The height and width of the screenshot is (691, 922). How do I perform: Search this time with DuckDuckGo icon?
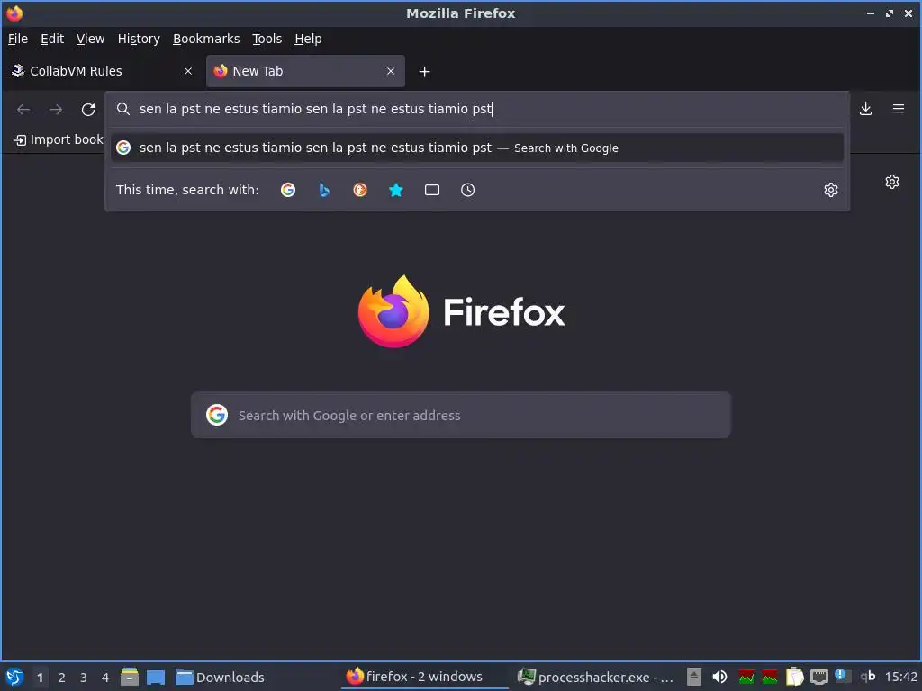pyautogui.click(x=360, y=190)
